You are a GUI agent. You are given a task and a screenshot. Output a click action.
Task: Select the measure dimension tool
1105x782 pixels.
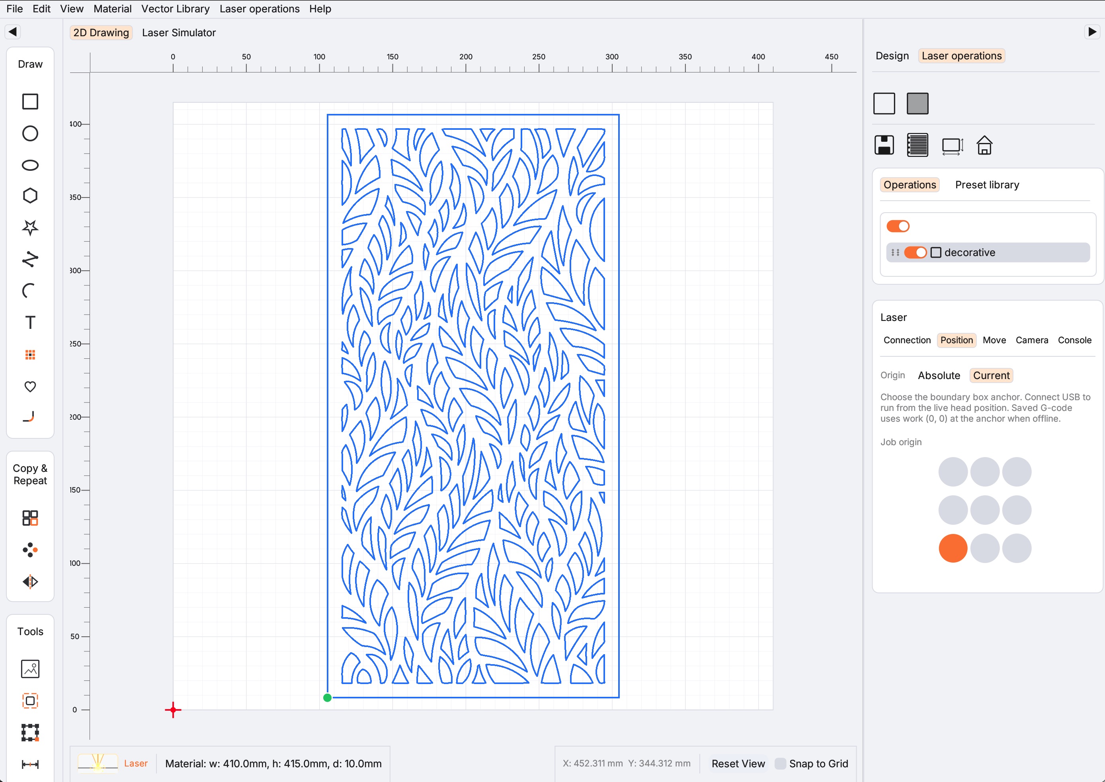[x=30, y=764]
